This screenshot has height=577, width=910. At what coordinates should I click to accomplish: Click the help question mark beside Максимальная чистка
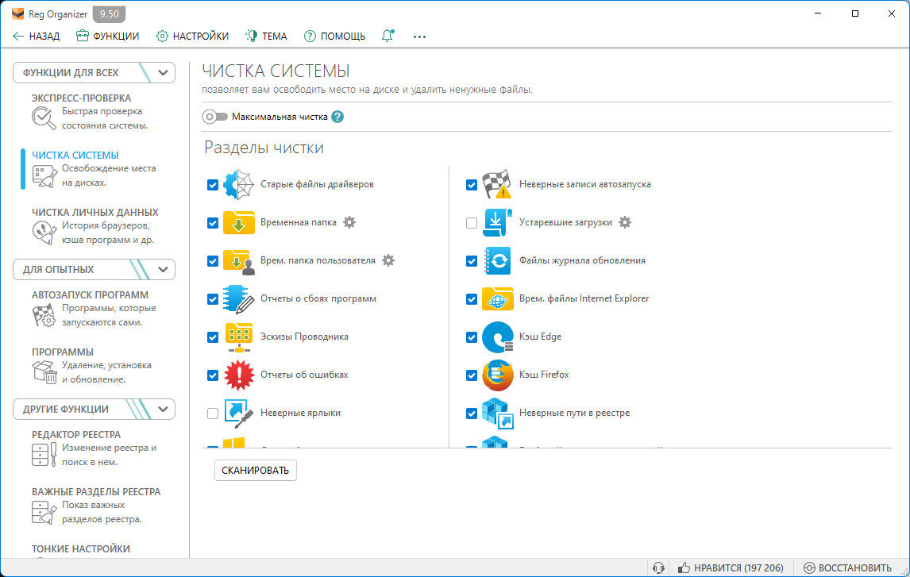(337, 117)
